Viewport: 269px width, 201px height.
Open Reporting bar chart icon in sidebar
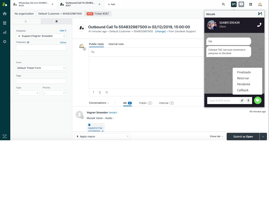pyautogui.click(x=5, y=32)
